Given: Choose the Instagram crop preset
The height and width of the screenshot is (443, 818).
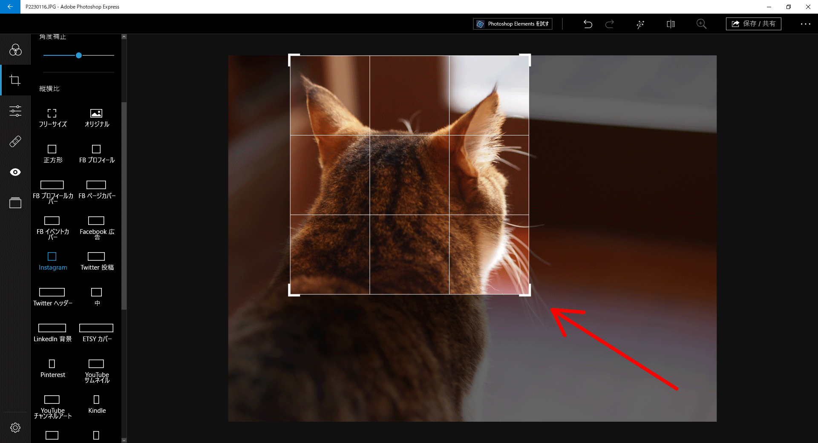Looking at the screenshot, I should [52, 261].
